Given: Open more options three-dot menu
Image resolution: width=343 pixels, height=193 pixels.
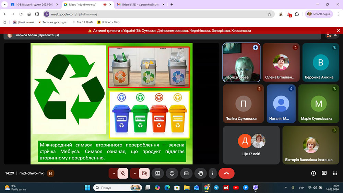Looking at the screenshot, I should click(213, 173).
